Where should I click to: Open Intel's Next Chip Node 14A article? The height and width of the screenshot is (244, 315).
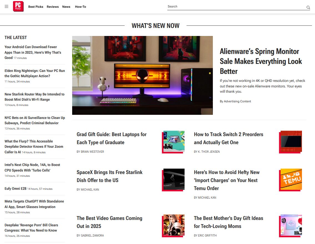(32, 167)
